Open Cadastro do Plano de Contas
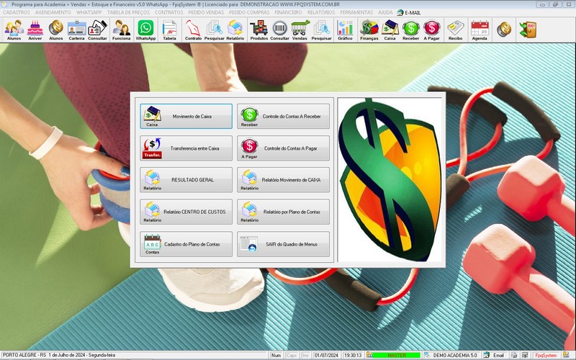This screenshot has width=576, height=360. coord(186,245)
